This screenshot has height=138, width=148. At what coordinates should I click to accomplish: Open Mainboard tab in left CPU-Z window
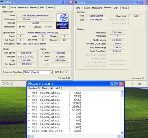pyautogui.click(x=23, y=7)
